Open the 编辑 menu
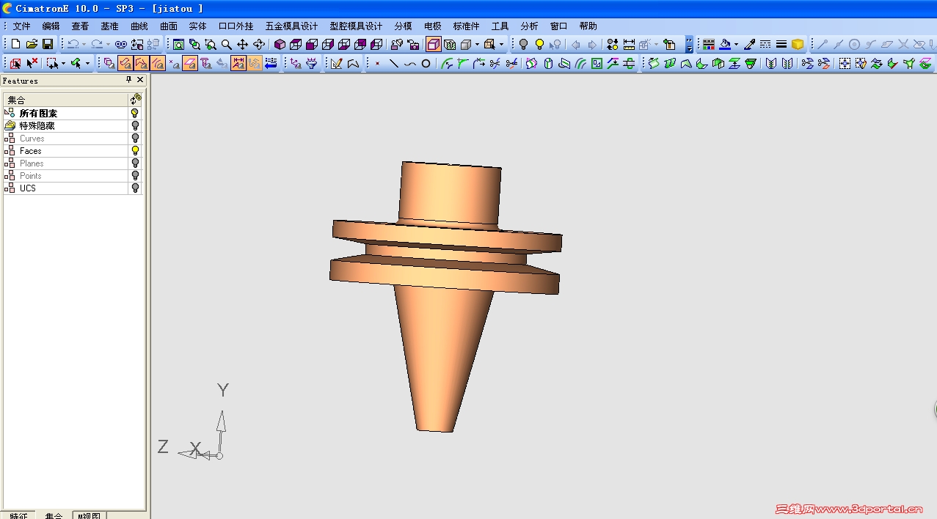The width and height of the screenshot is (937, 519). pos(51,26)
